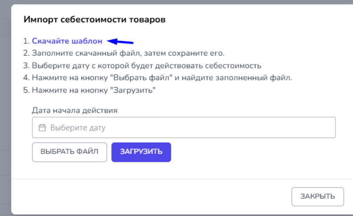Viewport: 353px width, 216px height.
Task: Click the word 'Заполните' in step two
Action: tap(49, 54)
